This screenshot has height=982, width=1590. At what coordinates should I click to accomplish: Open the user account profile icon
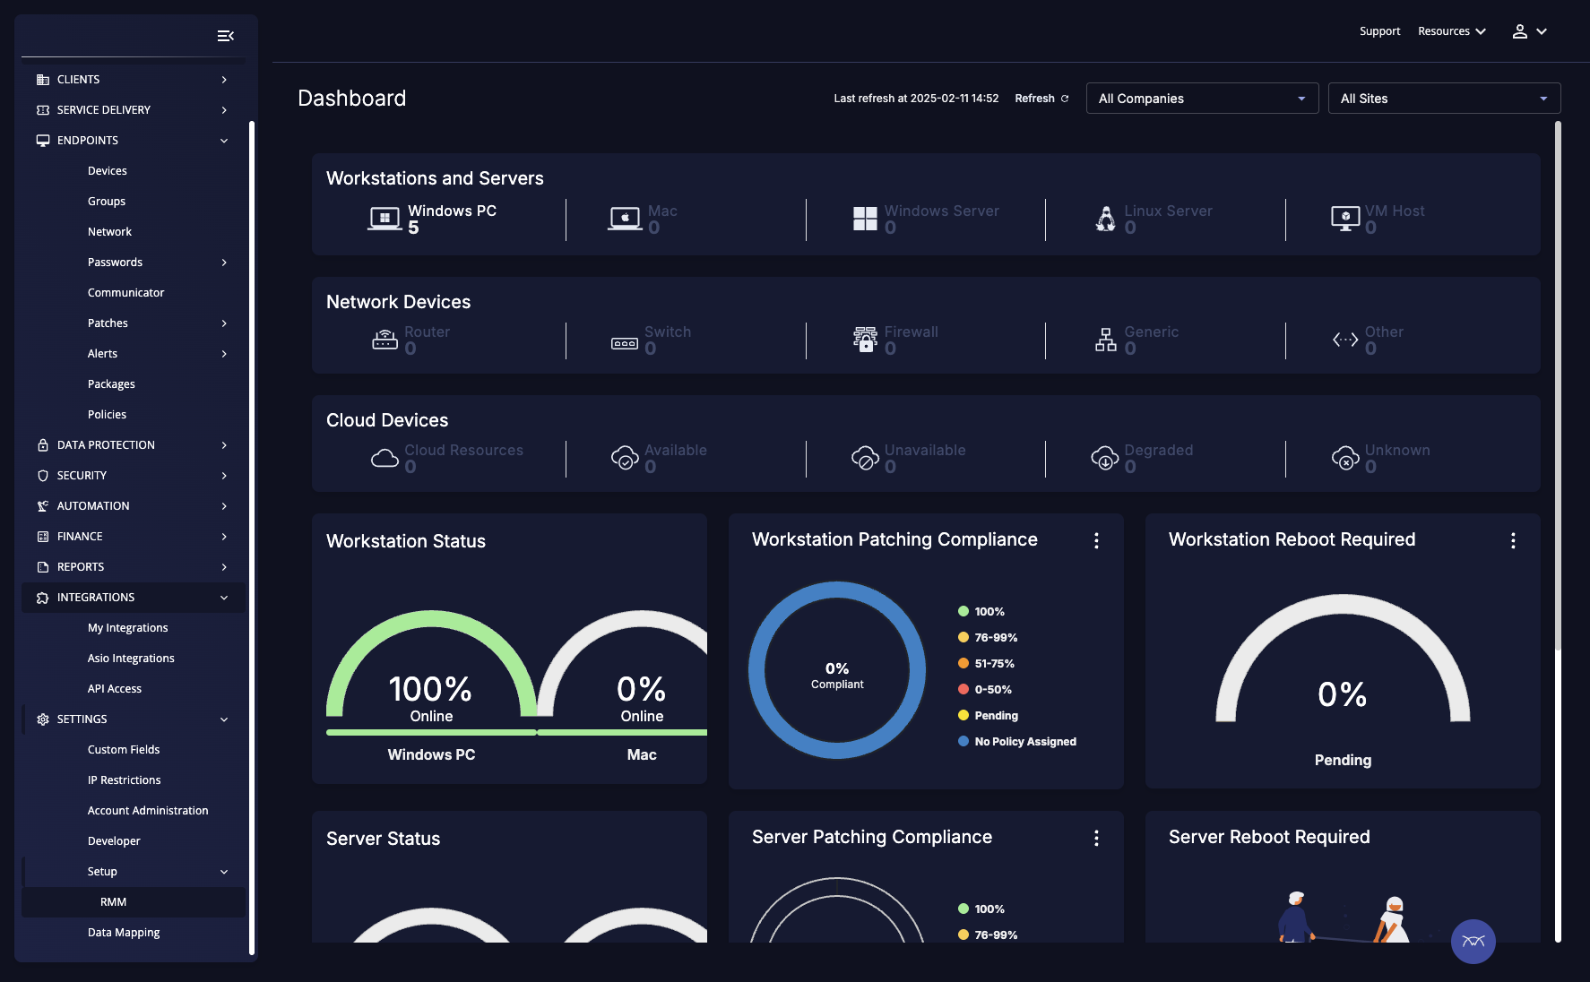[1520, 31]
